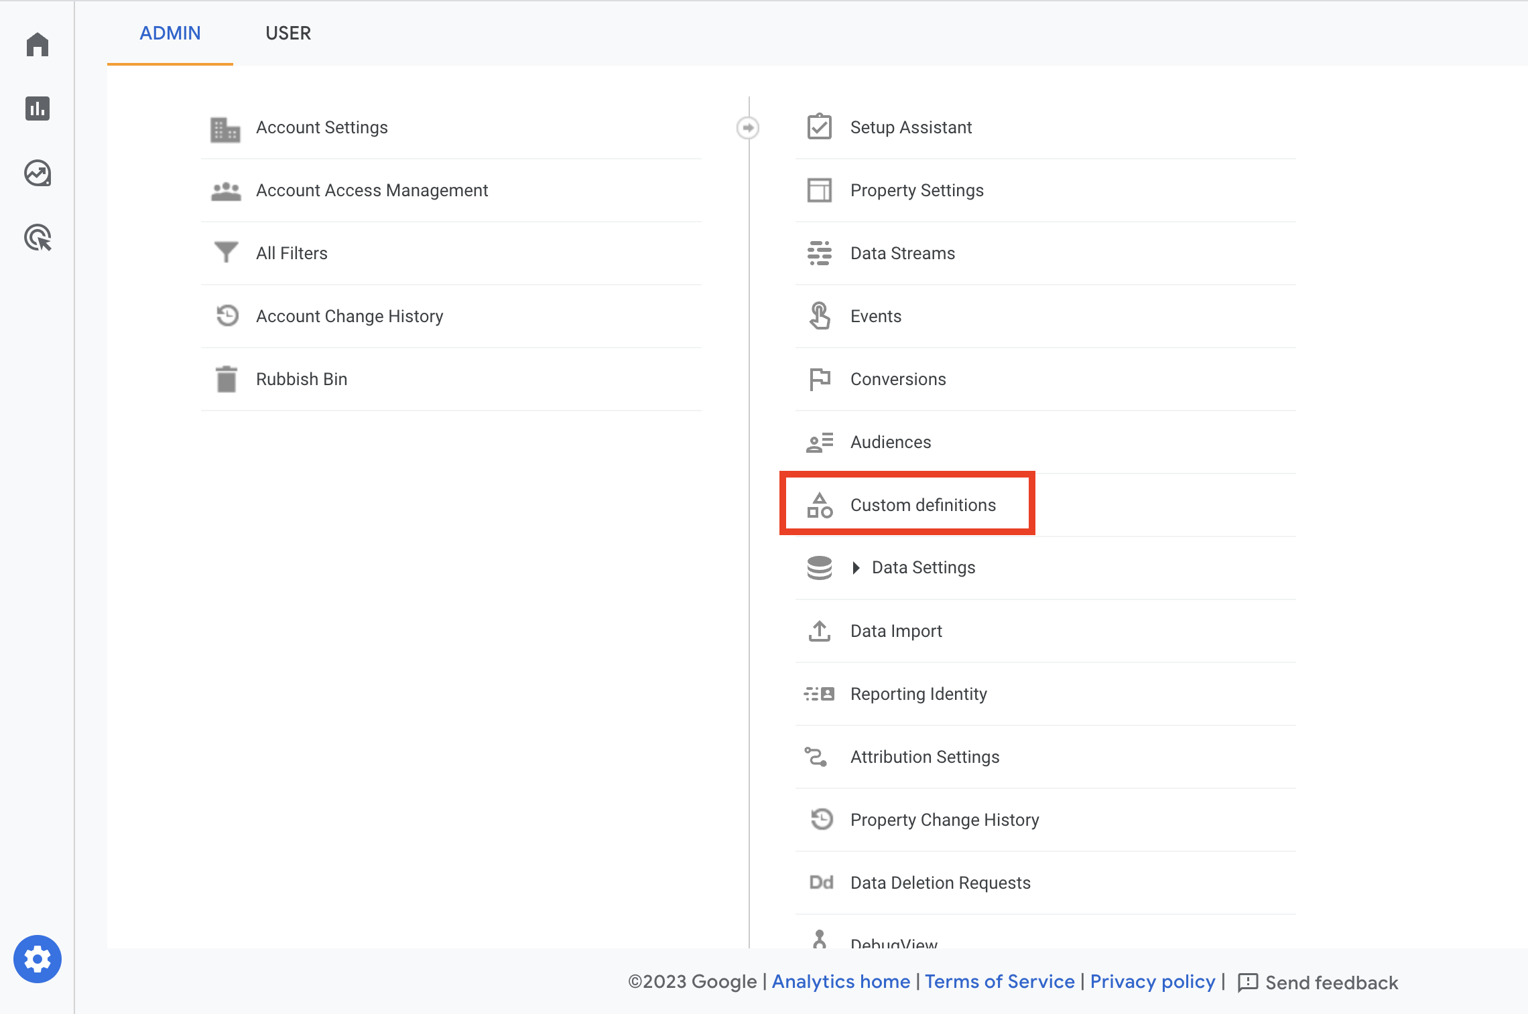Click the Data Settings database icon
This screenshot has width=1528, height=1014.
pos(819,568)
